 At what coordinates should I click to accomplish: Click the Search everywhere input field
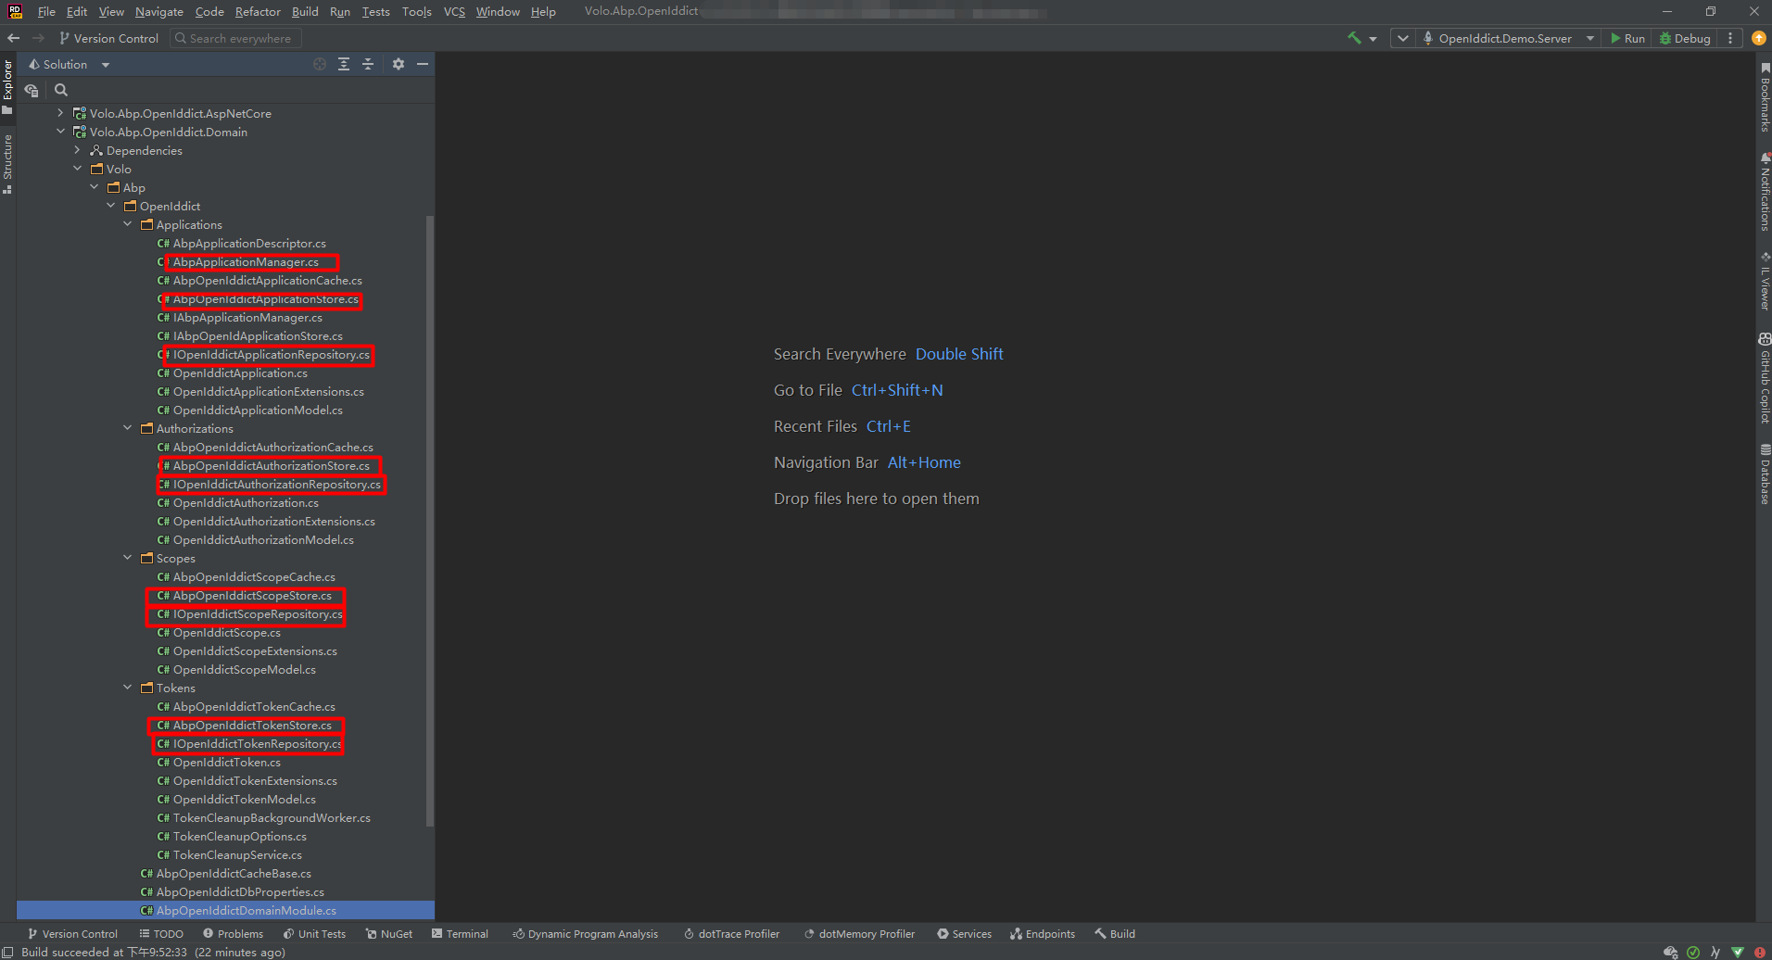[240, 38]
